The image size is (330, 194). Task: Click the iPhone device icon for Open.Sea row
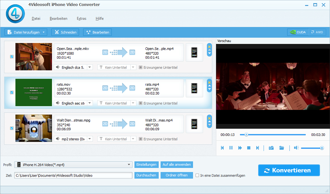coord(194,53)
